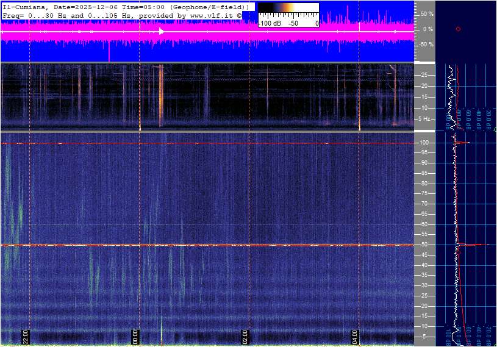The width and height of the screenshot is (497, 347).
Task: Click the 100 Hz frequency axis label
Action: [423, 143]
